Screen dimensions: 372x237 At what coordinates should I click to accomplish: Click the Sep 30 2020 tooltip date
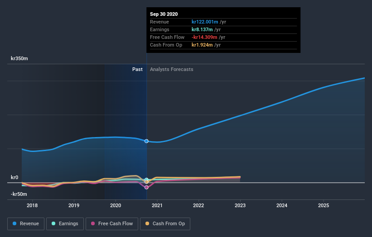click(x=164, y=14)
